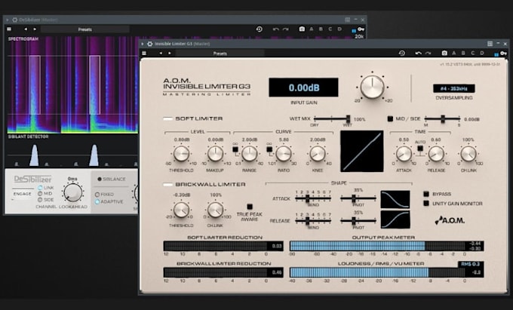513x310 pixels.
Task: Open the RMS 0.3 meter mode dropdown
Action: [x=471, y=264]
